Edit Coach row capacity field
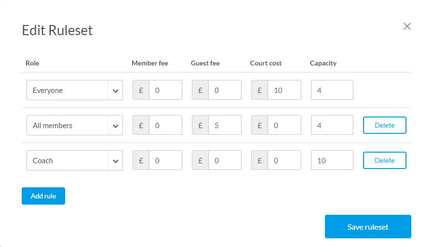Screen dimensions: 431x247 pyautogui.click(x=332, y=160)
